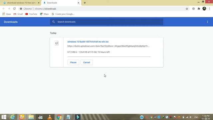Open the network signal tray icon
The height and width of the screenshot is (120, 213).
click(187, 117)
